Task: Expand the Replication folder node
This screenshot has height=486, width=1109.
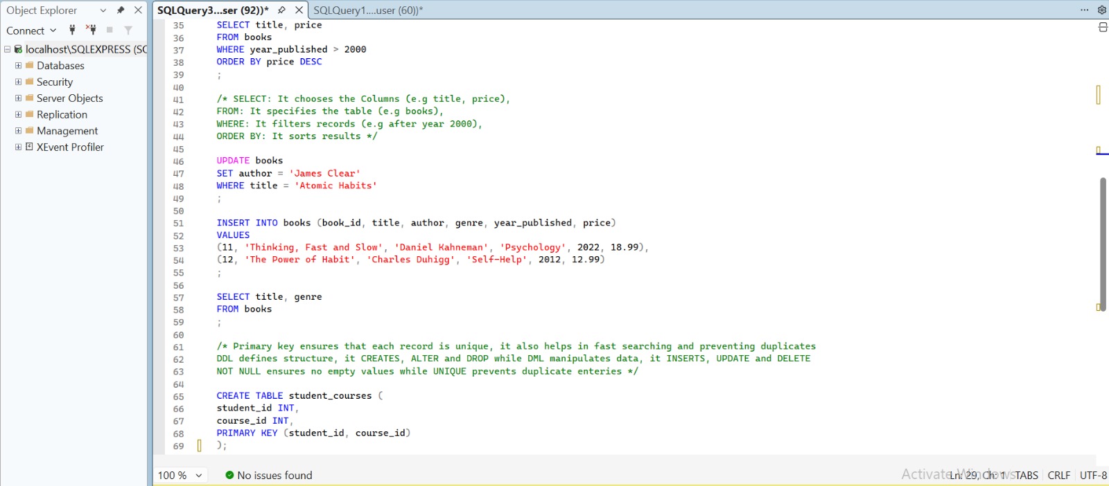Action: click(18, 114)
